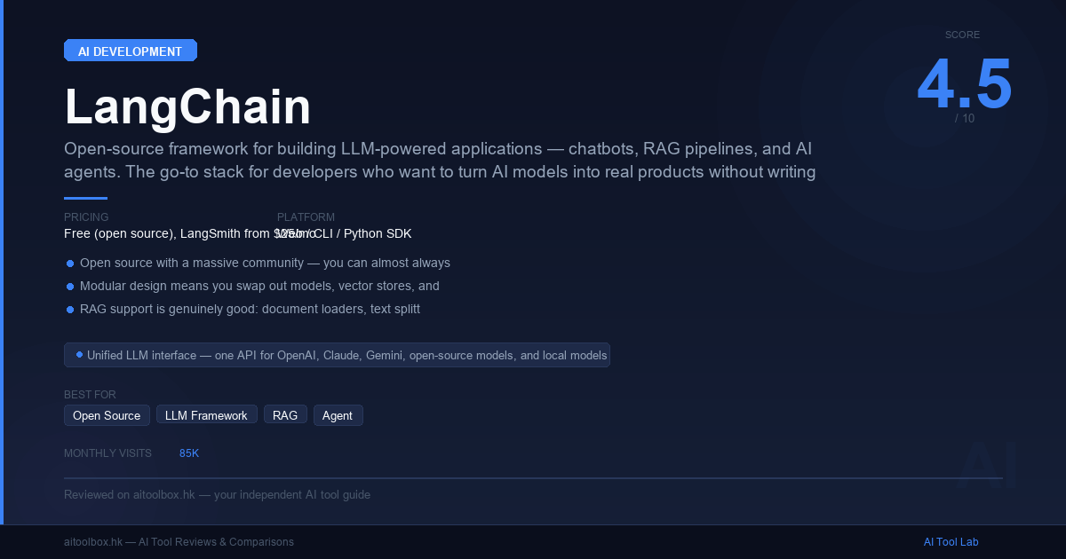Click the Unified LLM interface feature box

(337, 355)
